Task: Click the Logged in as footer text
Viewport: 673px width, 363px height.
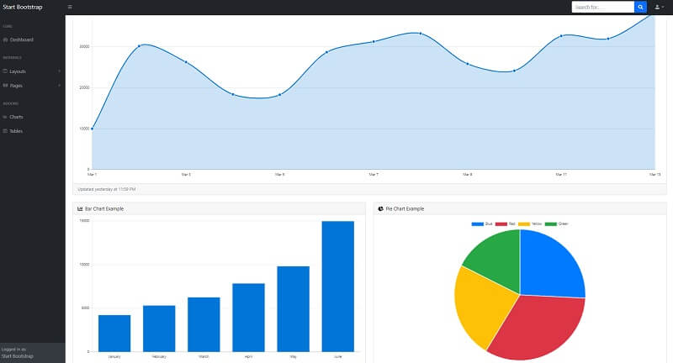Action: (x=13, y=350)
